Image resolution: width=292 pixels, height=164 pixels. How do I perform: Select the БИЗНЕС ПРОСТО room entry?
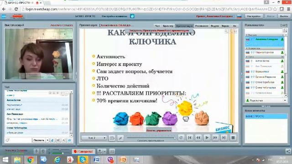[266, 117]
